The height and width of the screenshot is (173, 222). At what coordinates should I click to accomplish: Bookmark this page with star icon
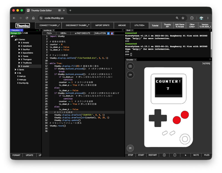click(x=183, y=18)
